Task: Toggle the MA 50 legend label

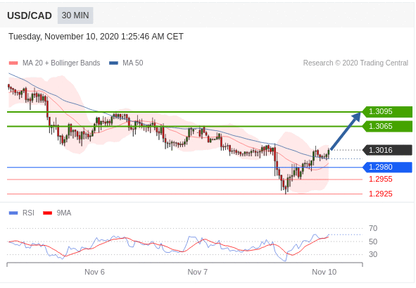Action: (x=132, y=63)
